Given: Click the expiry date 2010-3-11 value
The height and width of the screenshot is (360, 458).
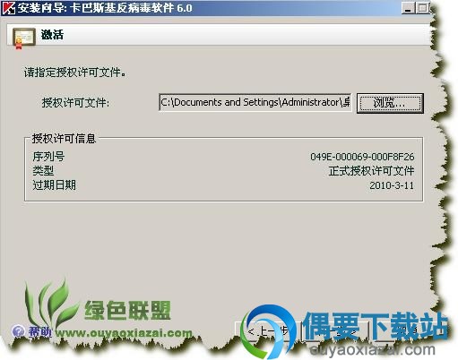Looking at the screenshot, I should pos(392,185).
